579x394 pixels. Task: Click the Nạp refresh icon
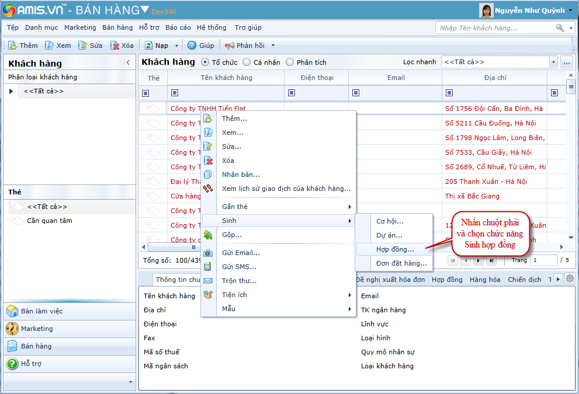[149, 46]
